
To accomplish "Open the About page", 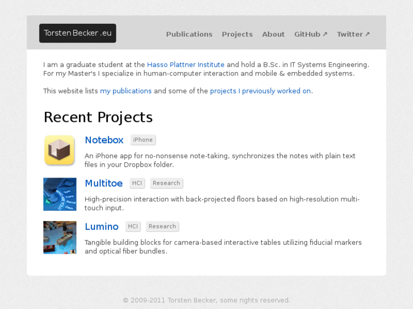I will pyautogui.click(x=273, y=35).
